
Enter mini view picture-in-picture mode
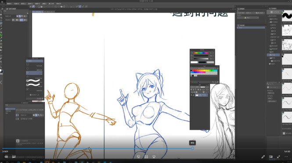pyautogui.click(x=271, y=157)
